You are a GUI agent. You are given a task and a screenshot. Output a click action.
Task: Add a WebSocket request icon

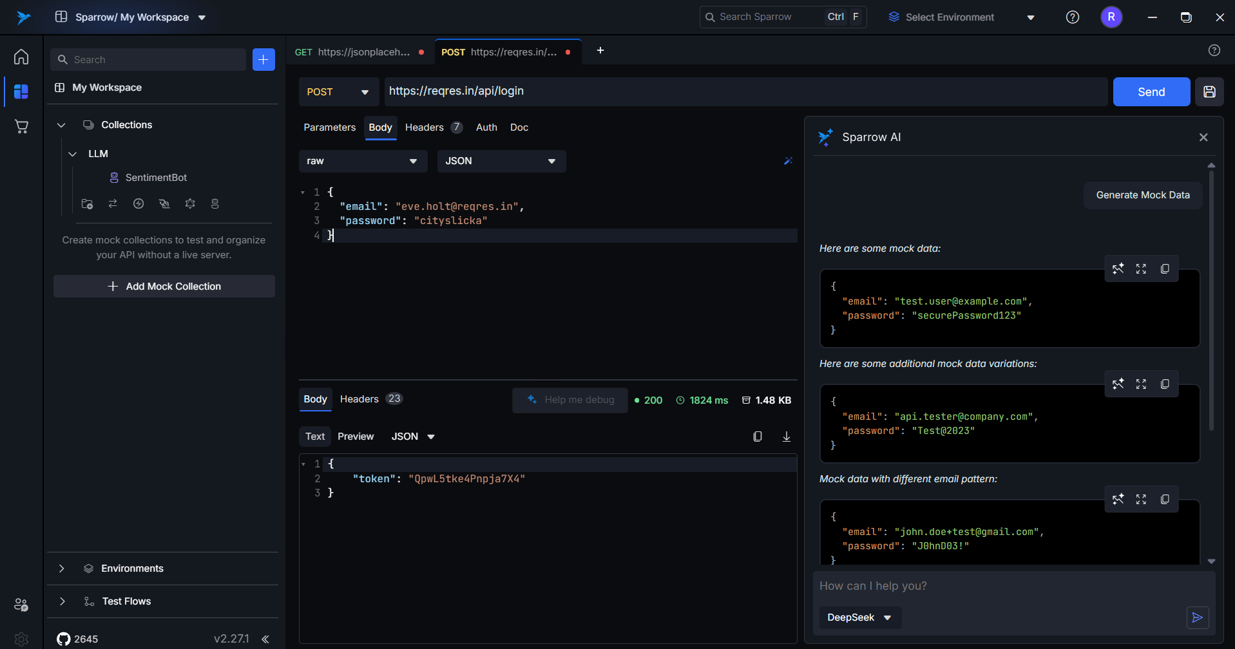[164, 203]
